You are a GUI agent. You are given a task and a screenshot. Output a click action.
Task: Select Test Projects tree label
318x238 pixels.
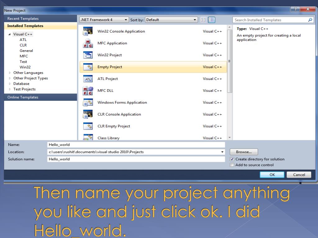pyautogui.click(x=24, y=89)
